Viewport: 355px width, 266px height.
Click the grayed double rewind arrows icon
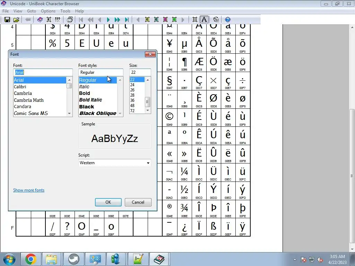tap(90, 20)
